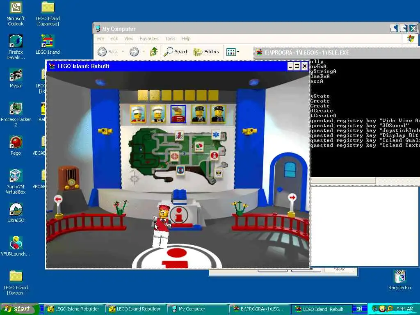Image resolution: width=420 pixels, height=315 pixels.
Task: Open Favorites menu in My Computer
Action: tap(149, 39)
